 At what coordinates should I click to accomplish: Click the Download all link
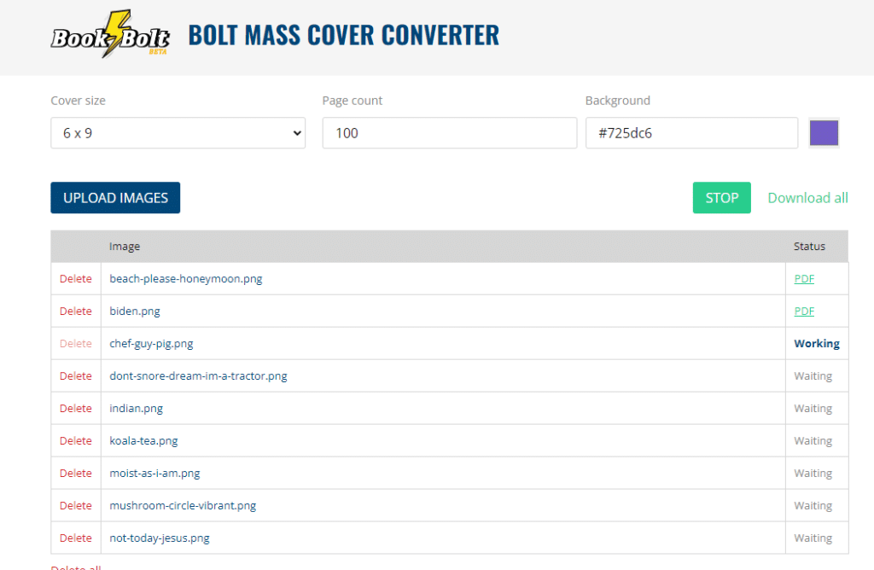807,197
